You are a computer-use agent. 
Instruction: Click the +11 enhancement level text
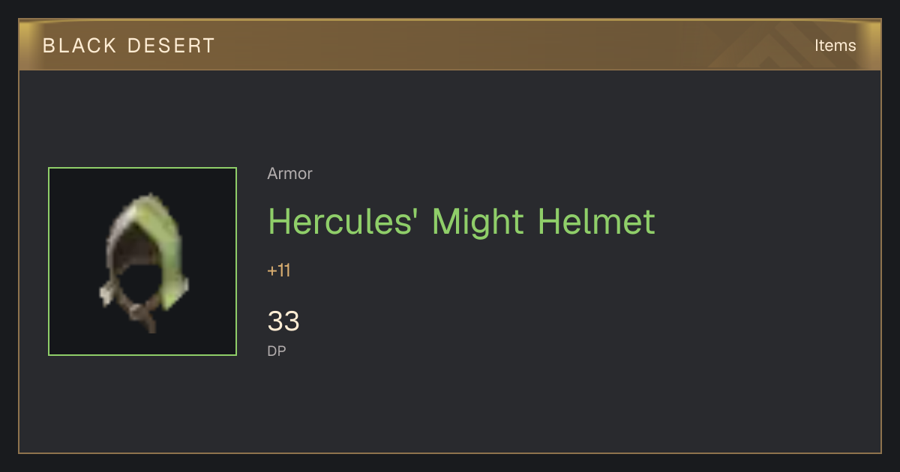[x=279, y=270]
